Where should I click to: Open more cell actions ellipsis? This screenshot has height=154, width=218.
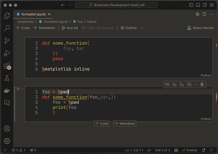(196, 85)
